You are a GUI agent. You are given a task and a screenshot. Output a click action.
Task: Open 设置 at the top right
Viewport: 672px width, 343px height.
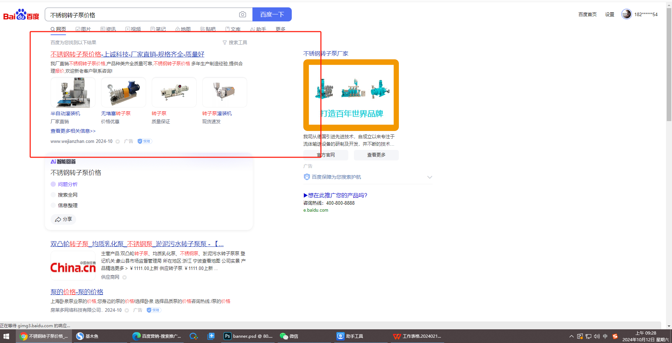point(610,14)
